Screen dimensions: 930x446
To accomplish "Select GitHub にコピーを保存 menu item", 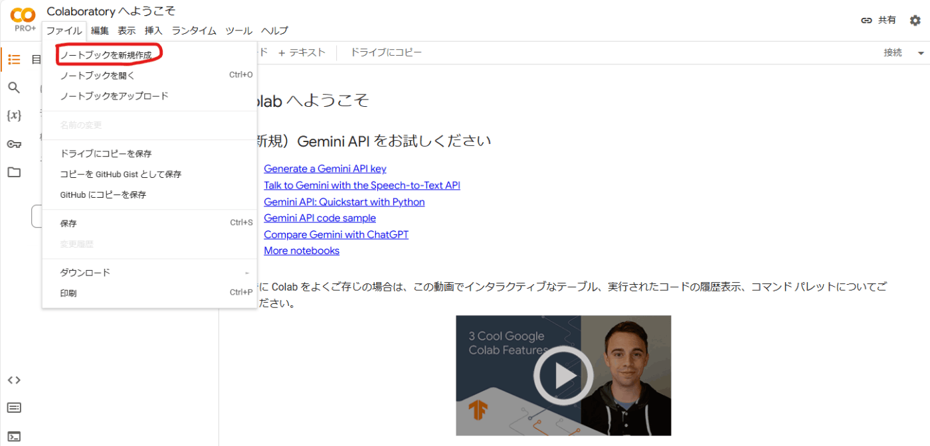I will coord(149,195).
